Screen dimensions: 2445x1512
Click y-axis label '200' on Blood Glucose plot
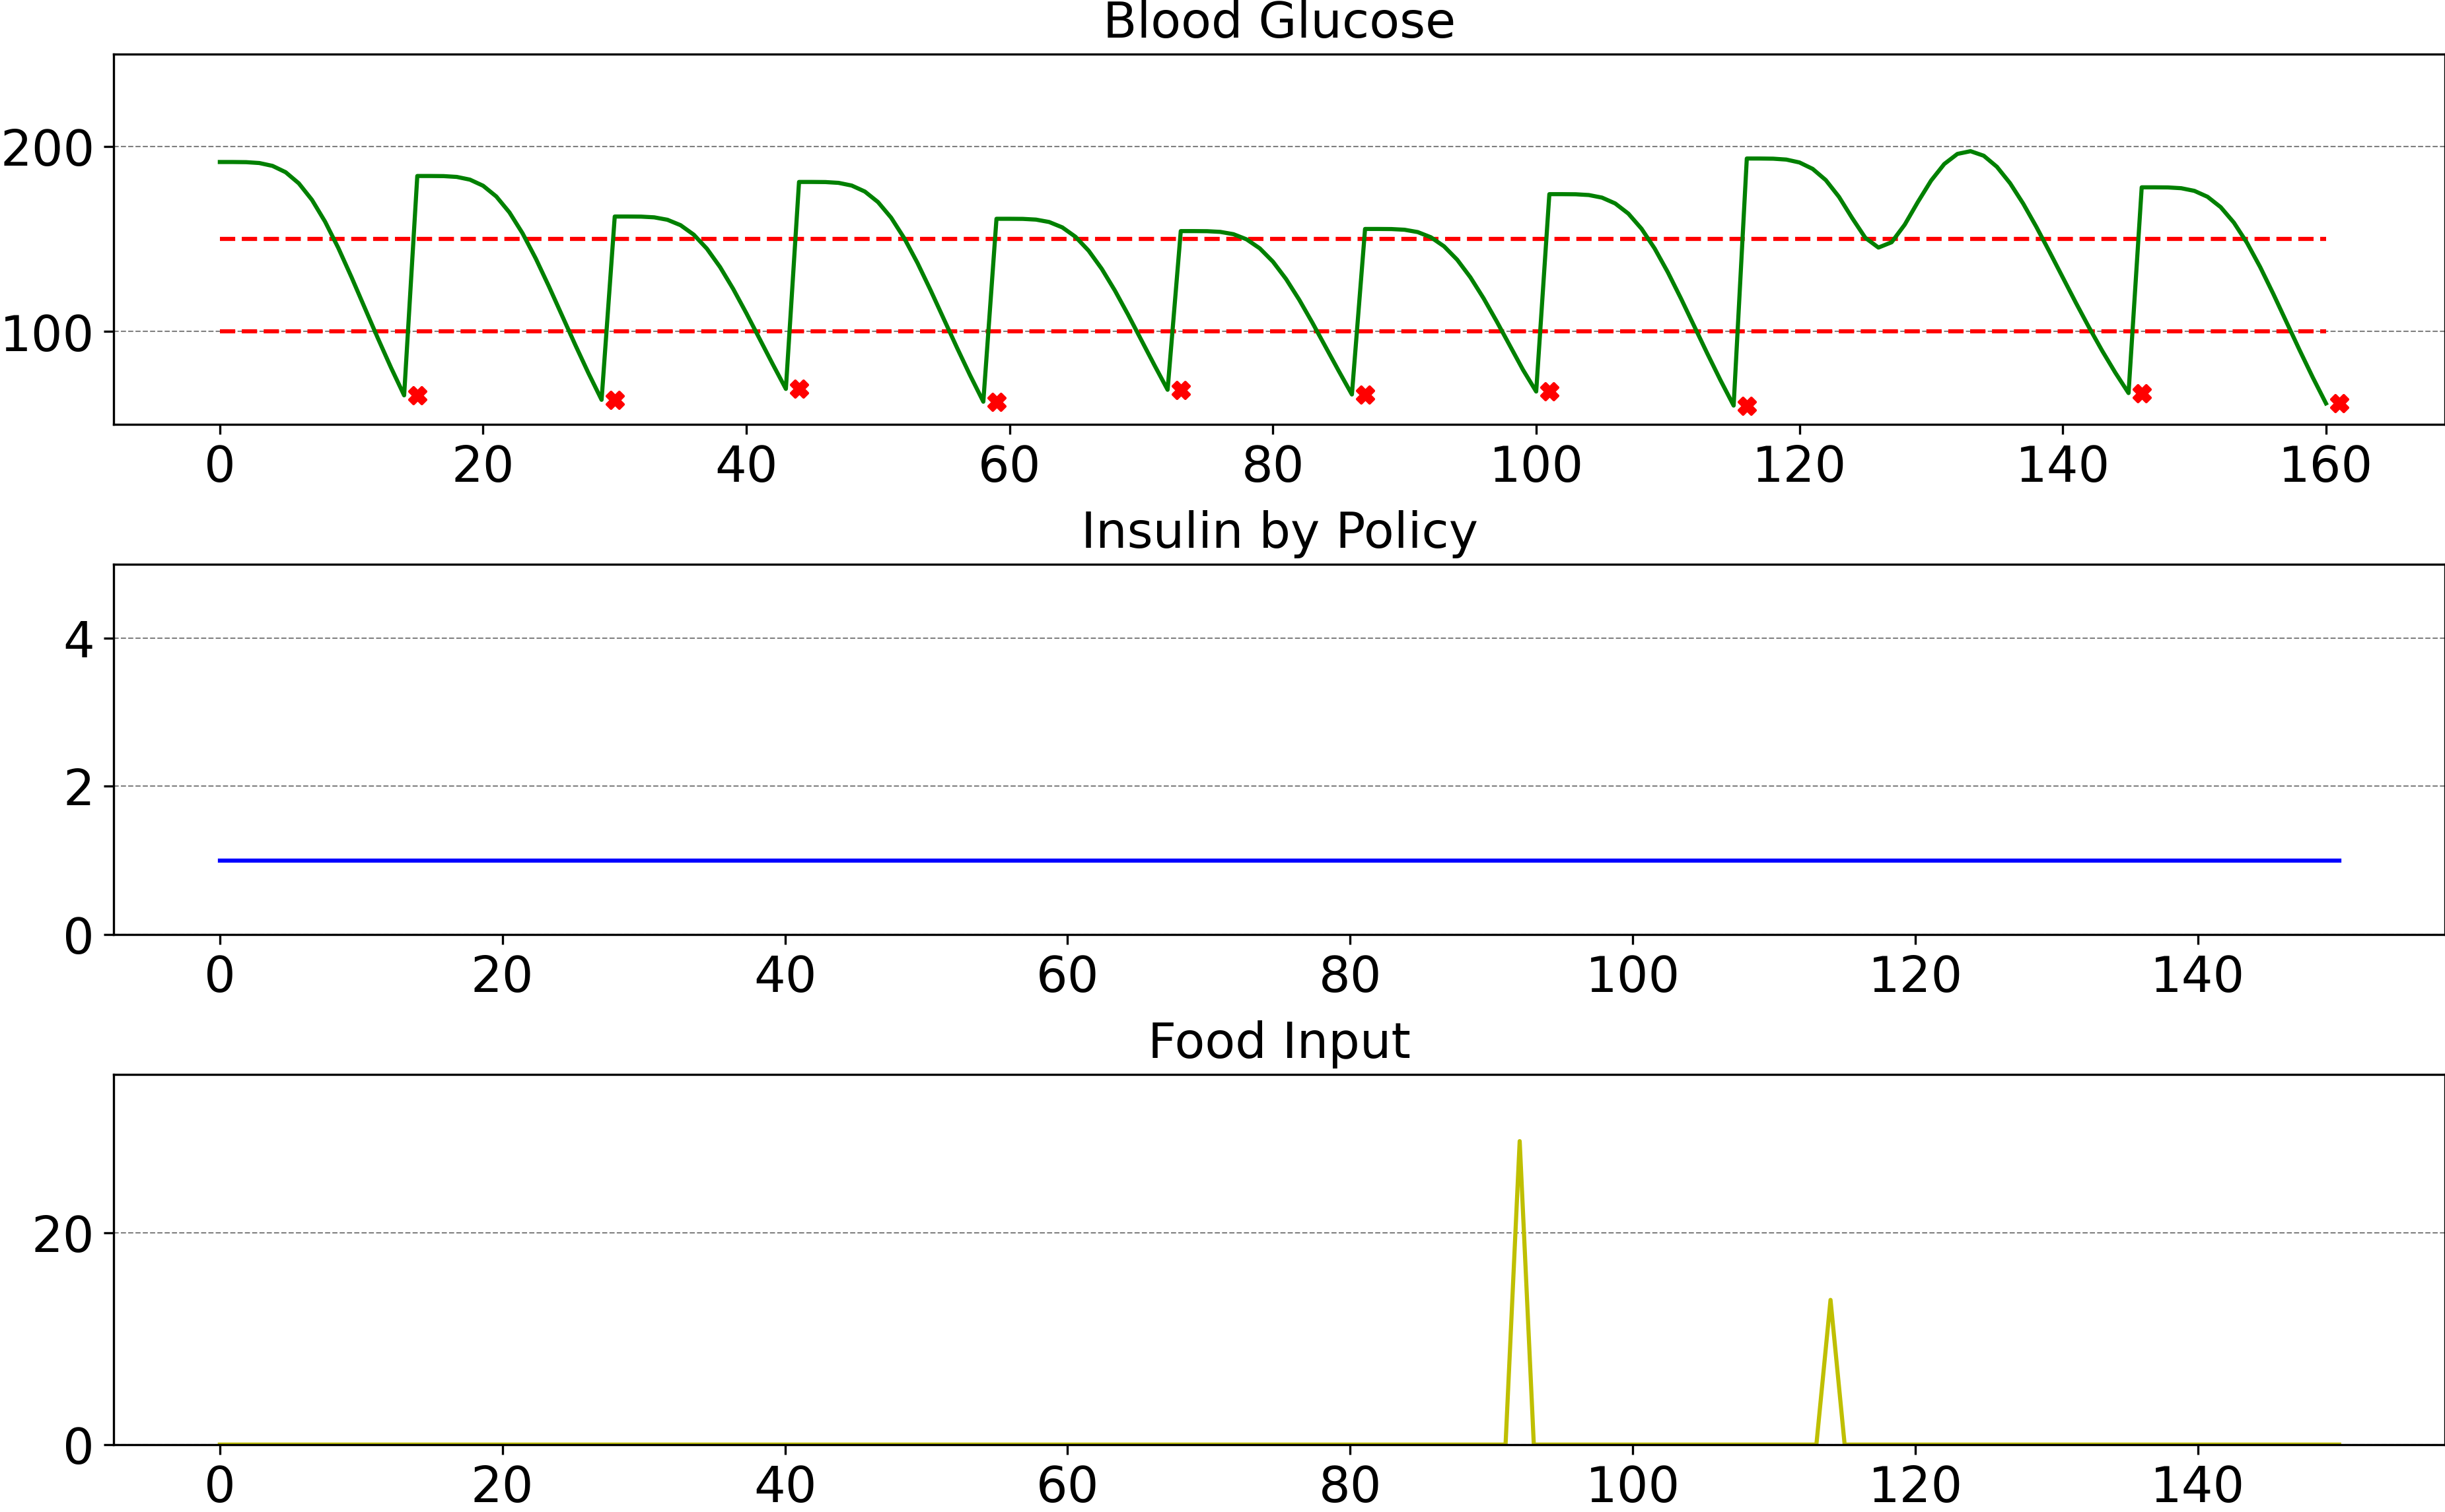[x=47, y=149]
